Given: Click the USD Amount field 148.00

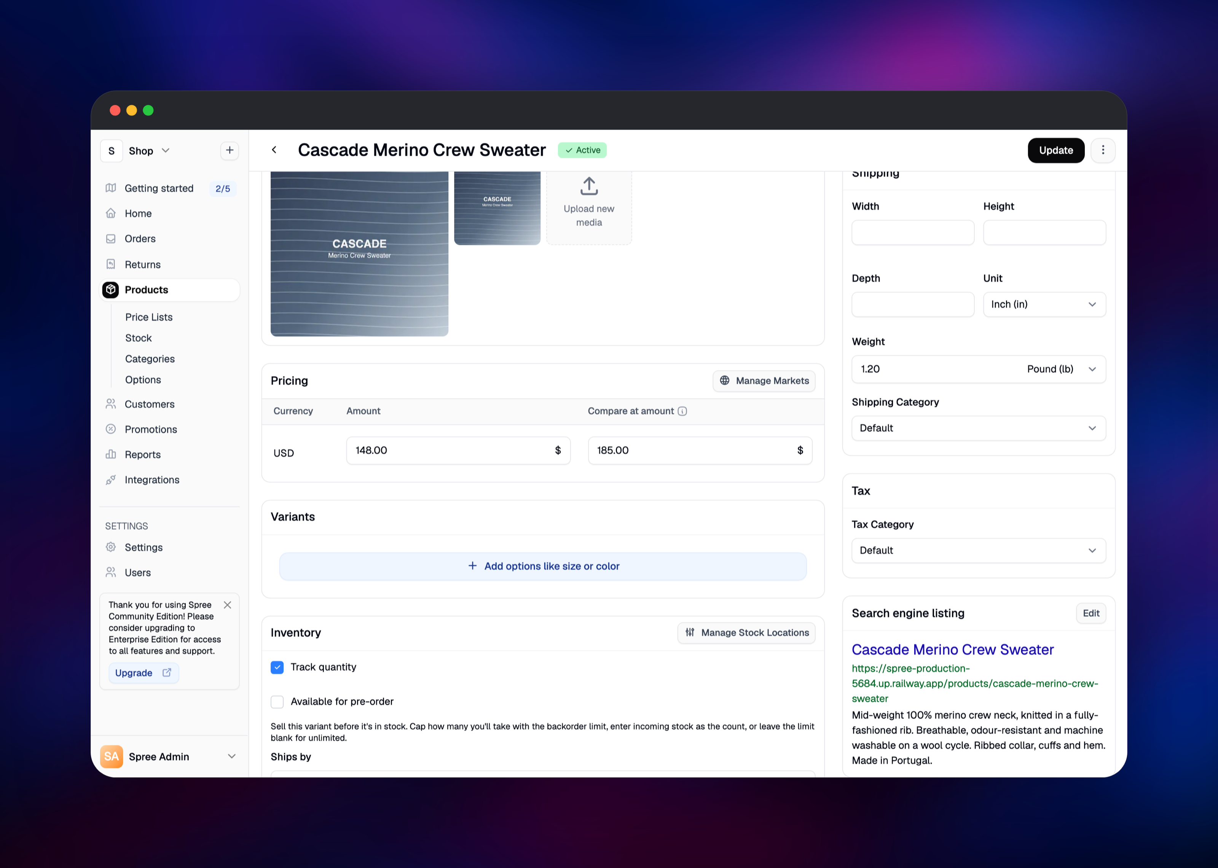Looking at the screenshot, I should coord(458,451).
